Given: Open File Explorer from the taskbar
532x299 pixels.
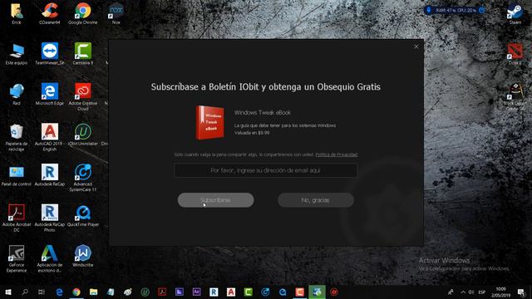Looking at the screenshot, I should tap(93, 292).
